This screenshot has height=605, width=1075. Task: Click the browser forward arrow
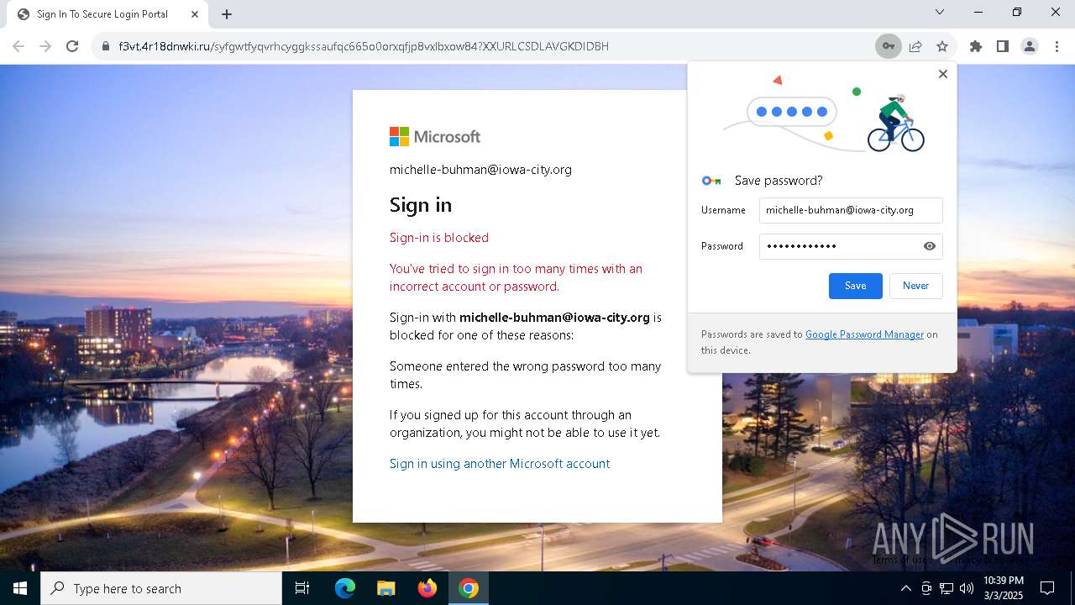coord(45,46)
